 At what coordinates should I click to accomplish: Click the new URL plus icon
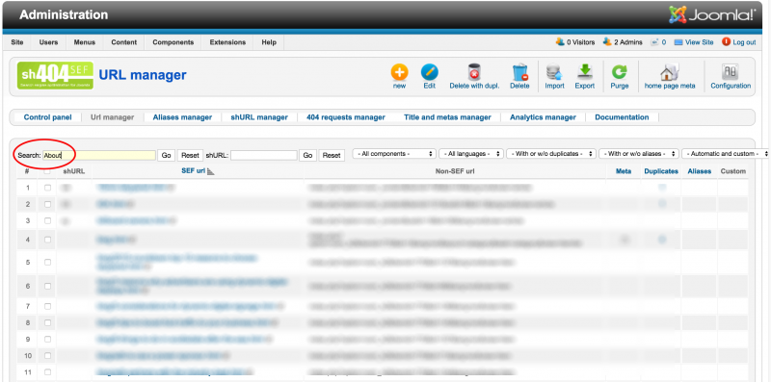[x=399, y=73]
